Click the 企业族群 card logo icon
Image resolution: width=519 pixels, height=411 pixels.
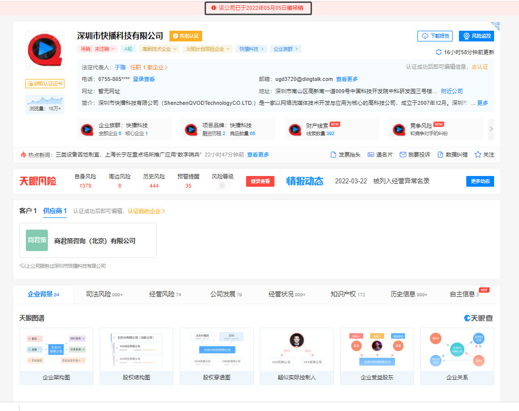click(87, 129)
